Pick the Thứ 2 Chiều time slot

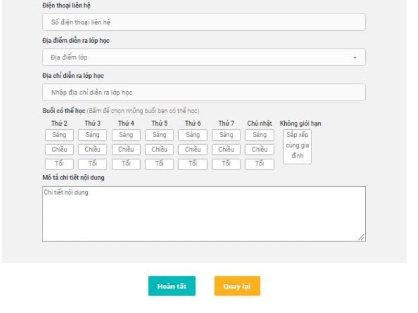59,150
